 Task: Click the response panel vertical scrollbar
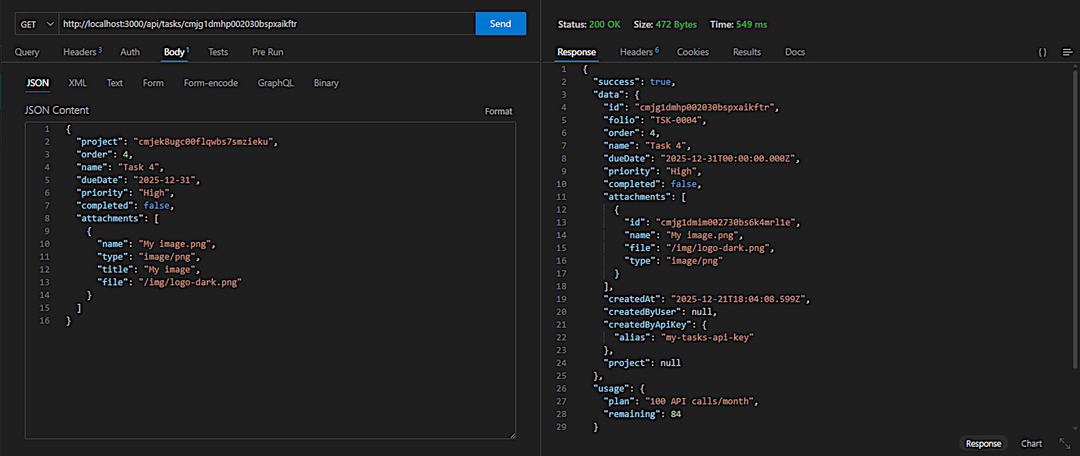(1075, 219)
